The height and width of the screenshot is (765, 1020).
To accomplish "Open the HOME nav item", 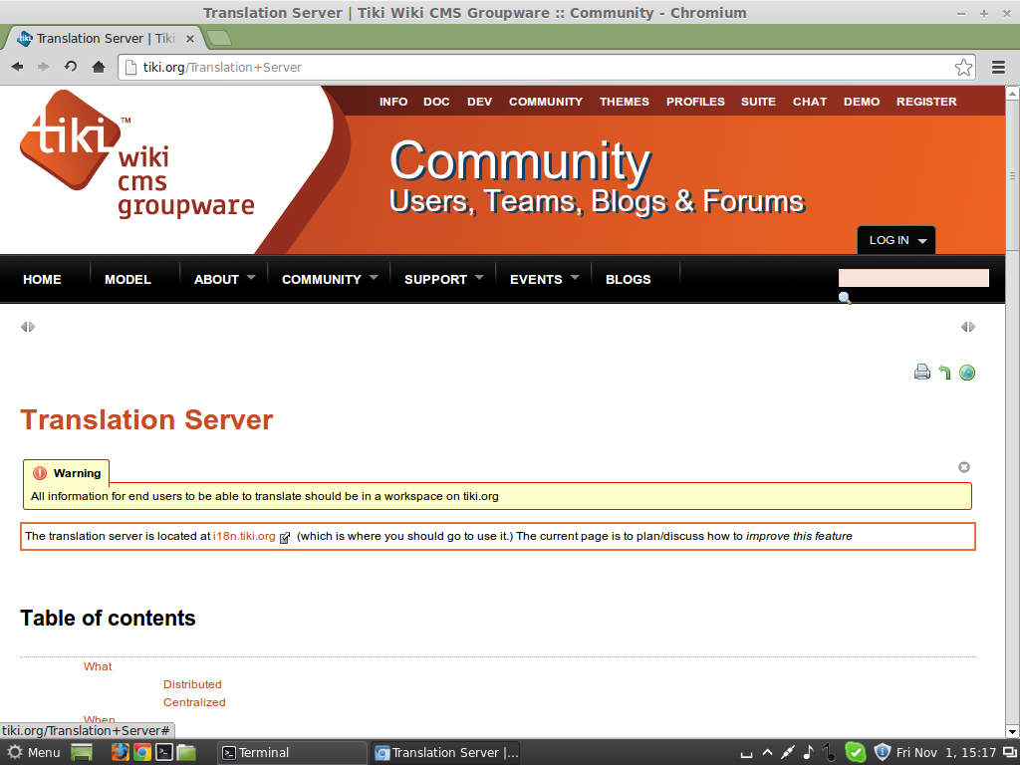I will (x=42, y=279).
